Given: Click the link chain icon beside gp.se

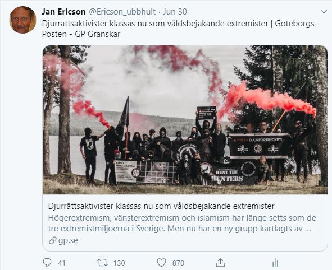Looking at the screenshot, I should [x=52, y=240].
